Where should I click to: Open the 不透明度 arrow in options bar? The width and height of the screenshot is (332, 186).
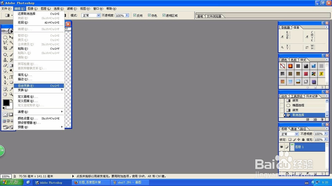tap(127, 15)
